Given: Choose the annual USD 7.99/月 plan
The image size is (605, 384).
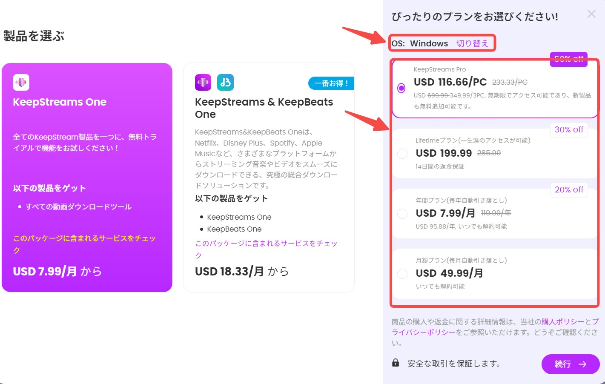Looking at the screenshot, I should tap(402, 214).
